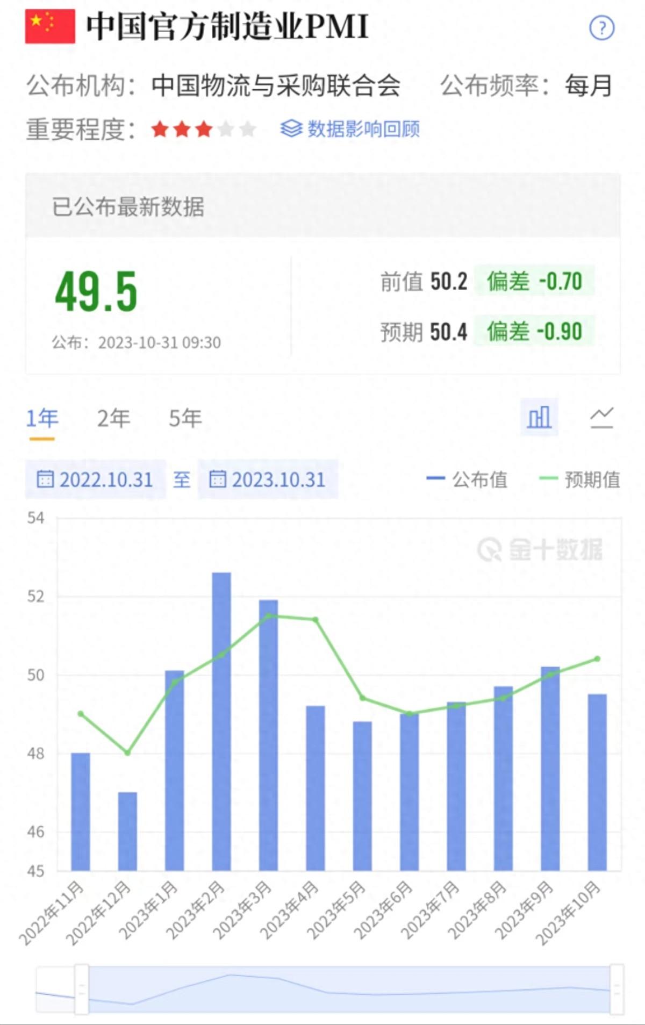Click the 2023年10月 bar in chart

pos(597,782)
